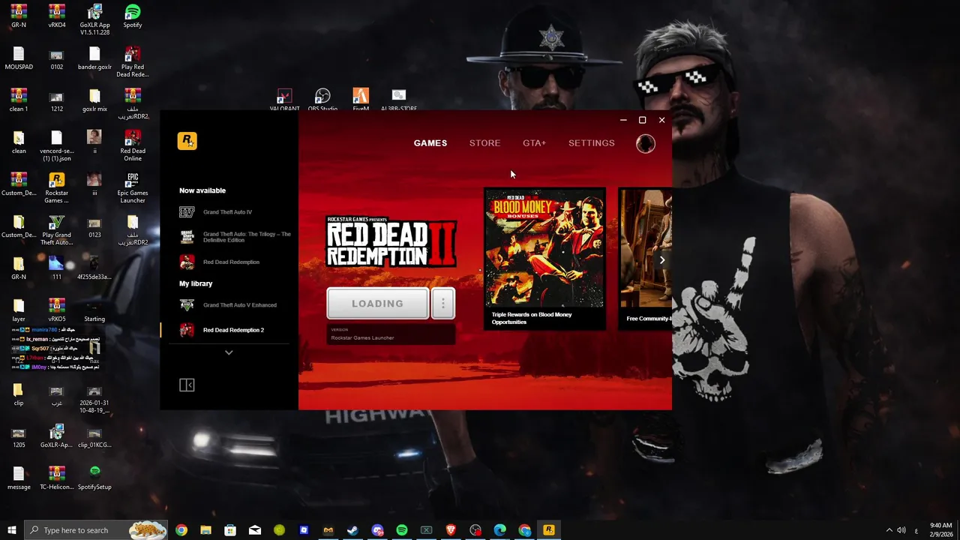960x540 pixels.
Task: Open the taskbar clock and calendar
Action: coord(940,530)
